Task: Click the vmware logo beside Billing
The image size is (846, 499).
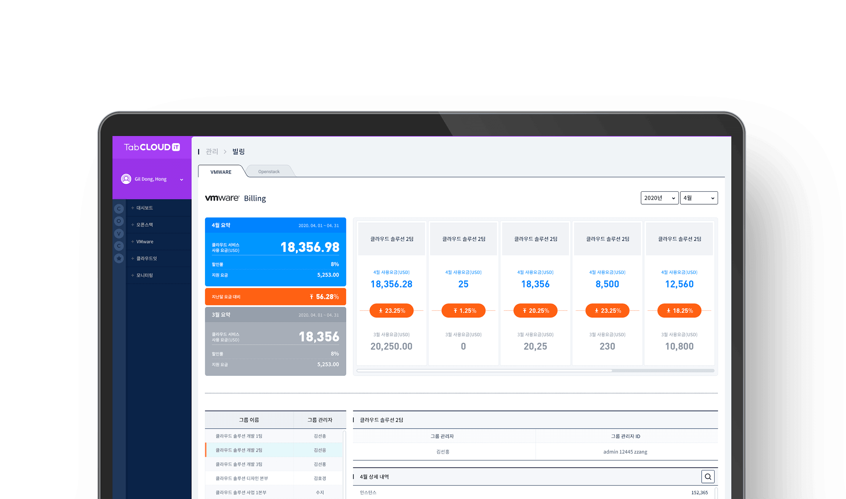Action: tap(222, 198)
